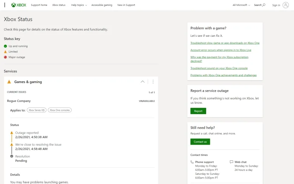Open Troubleshoot slow game or app downloads link
The width and height of the screenshot is (294, 184).
coord(225,43)
